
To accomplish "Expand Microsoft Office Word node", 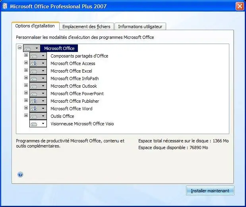I will pos(26,108).
